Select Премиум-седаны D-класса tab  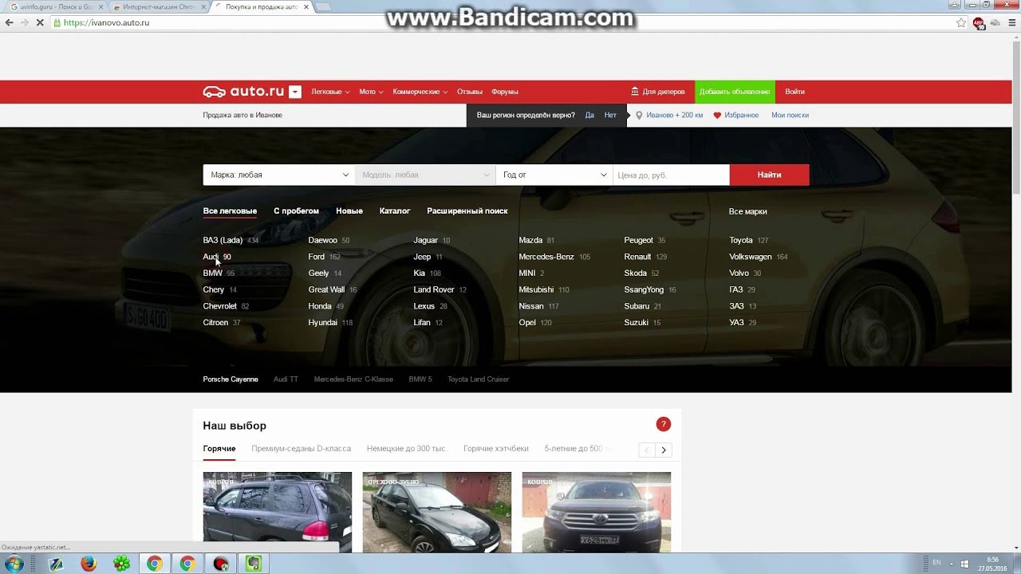tap(302, 449)
